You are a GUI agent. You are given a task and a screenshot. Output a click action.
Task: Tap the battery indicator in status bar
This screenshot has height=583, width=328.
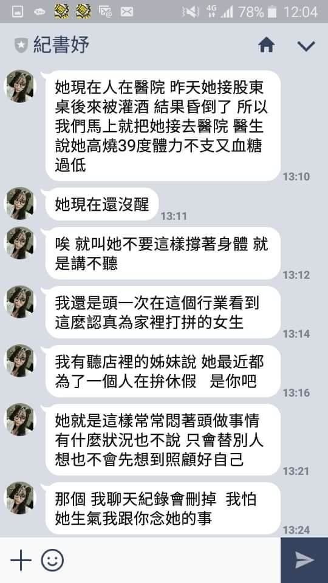click(272, 12)
